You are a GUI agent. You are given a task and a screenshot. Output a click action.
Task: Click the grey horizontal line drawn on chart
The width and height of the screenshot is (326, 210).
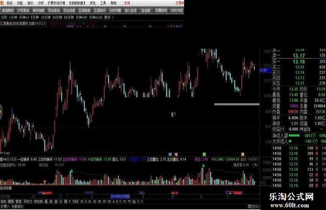pos(237,104)
